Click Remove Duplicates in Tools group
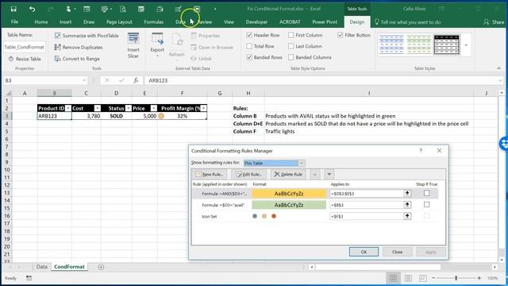This screenshot has width=508, height=286. tap(79, 48)
